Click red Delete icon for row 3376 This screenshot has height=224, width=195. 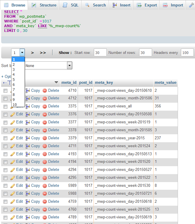click(x=45, y=115)
